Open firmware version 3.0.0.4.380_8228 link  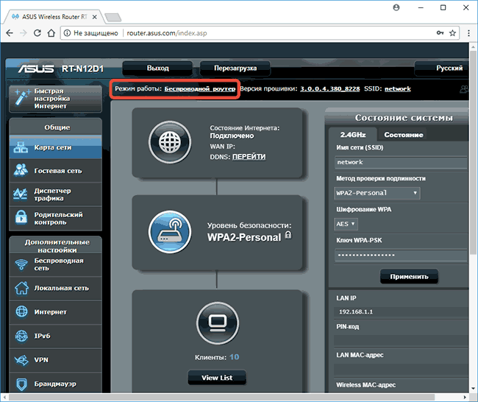click(x=330, y=89)
